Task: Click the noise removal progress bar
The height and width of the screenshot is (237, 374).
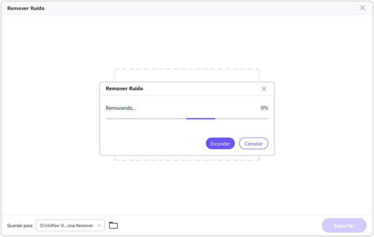Action: [x=187, y=118]
